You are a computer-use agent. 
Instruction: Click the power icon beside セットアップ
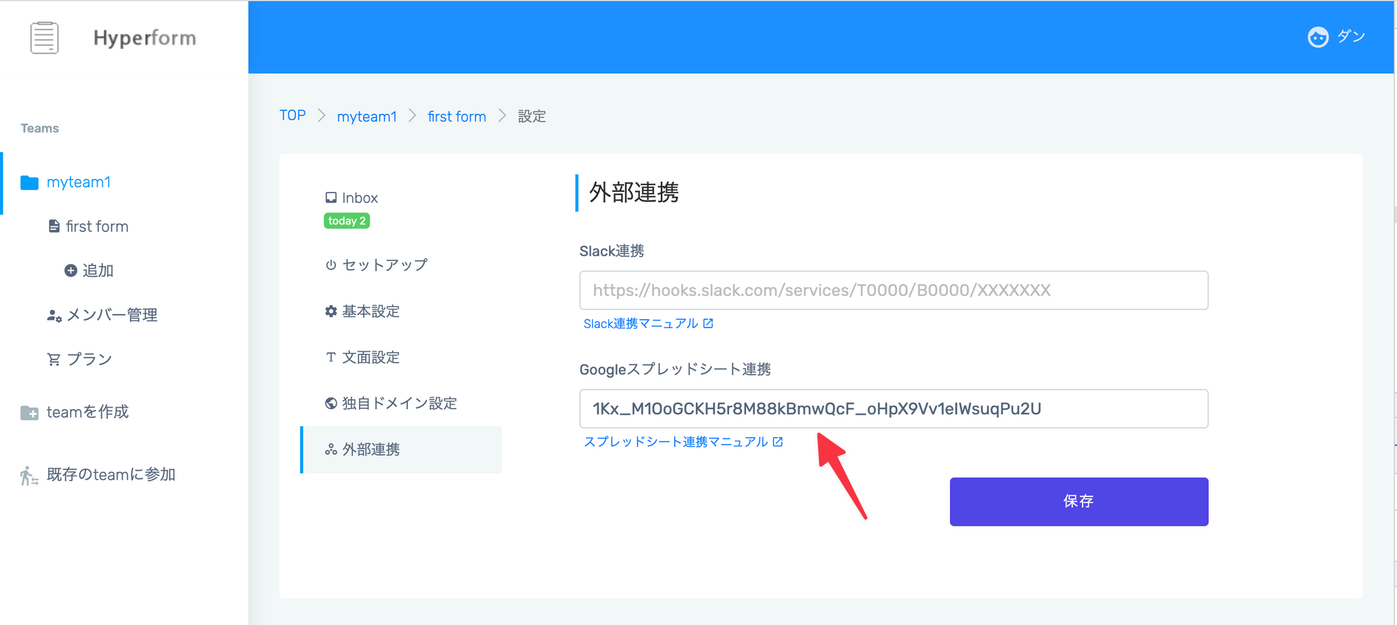click(331, 265)
